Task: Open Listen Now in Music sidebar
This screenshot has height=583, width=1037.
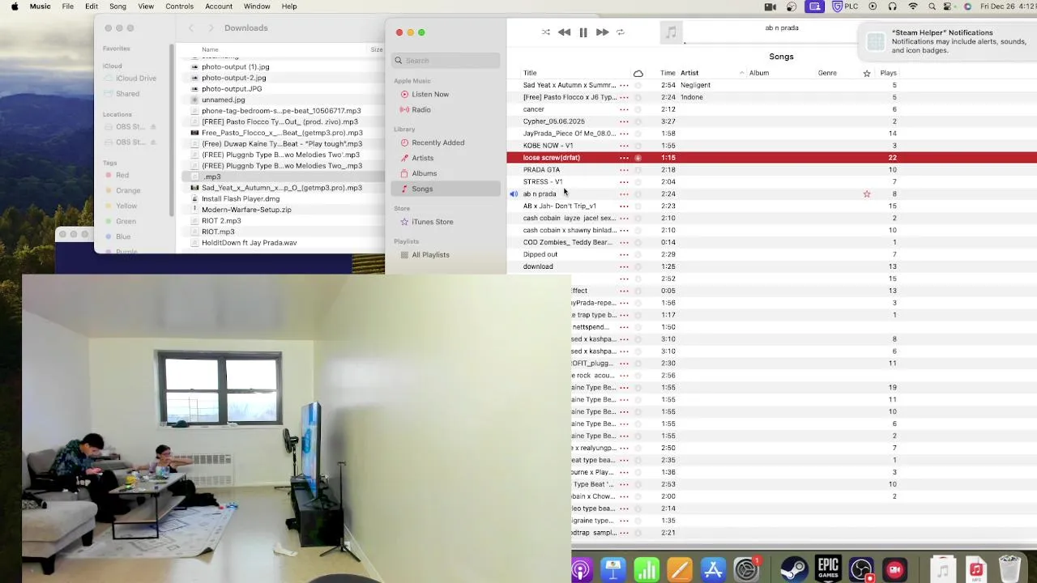Action: click(429, 94)
